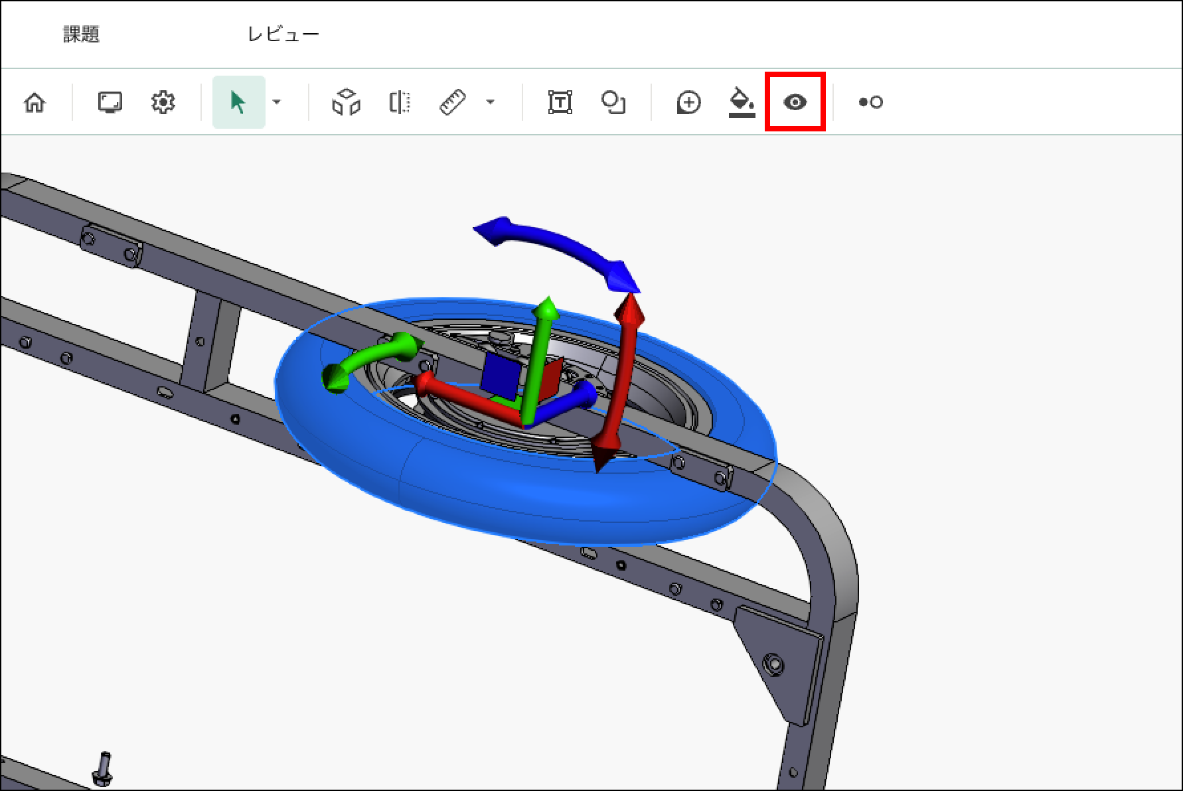
Task: Open the display monitor settings icon
Action: 110,102
